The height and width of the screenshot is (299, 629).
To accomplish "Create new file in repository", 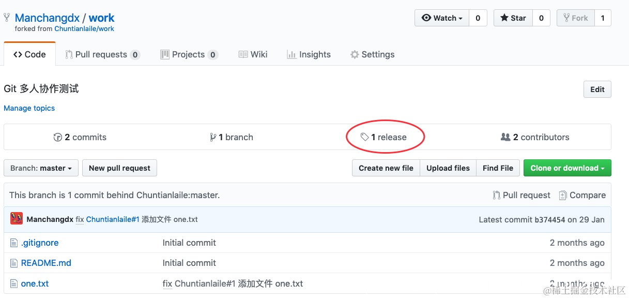I will (x=386, y=168).
